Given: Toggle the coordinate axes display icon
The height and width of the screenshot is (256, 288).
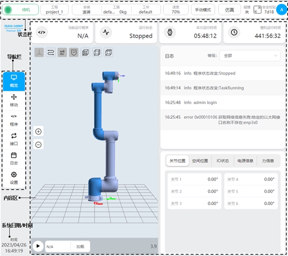Looking at the screenshot, I should [39, 53].
